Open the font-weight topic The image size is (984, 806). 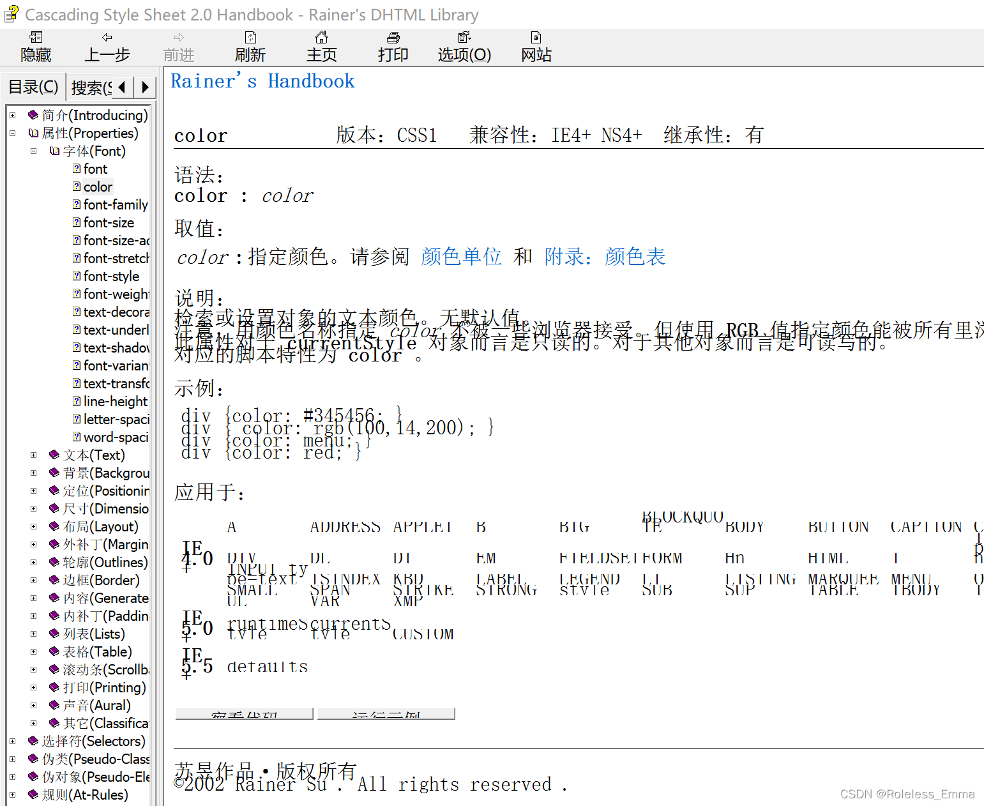click(x=116, y=294)
